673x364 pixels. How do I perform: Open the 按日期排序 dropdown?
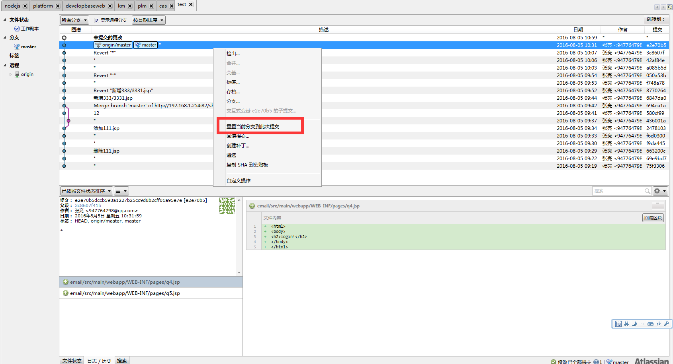click(x=148, y=20)
